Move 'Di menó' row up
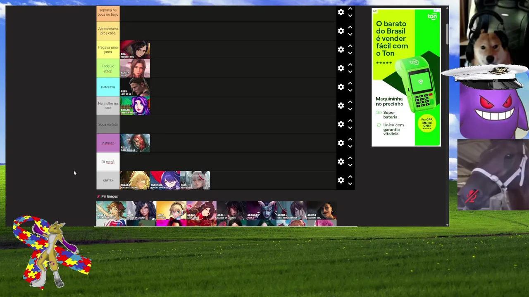Image resolution: width=529 pixels, height=297 pixels. [350, 158]
